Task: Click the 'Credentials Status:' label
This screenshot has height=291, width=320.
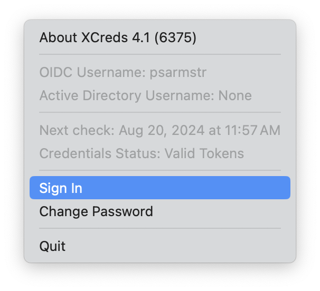Action: click(100, 154)
